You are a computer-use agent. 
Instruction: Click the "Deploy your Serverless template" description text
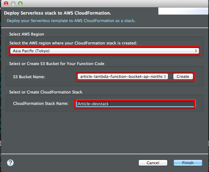tap(71, 21)
